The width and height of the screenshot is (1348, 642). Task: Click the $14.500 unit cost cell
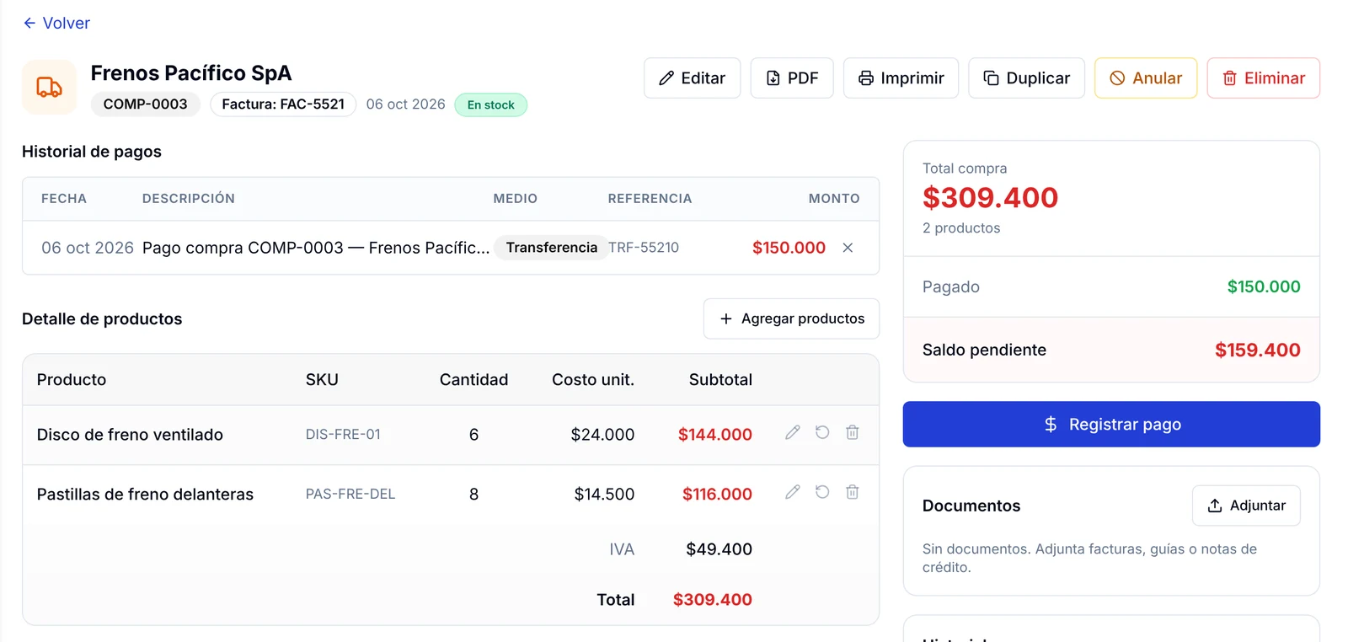click(604, 495)
